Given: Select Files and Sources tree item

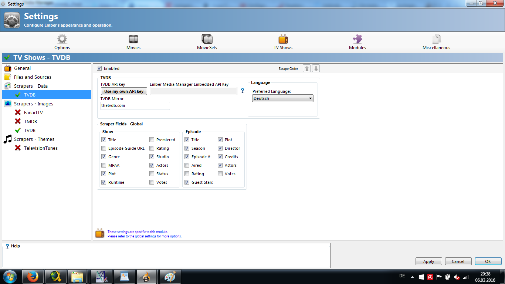Looking at the screenshot, I should click(33, 77).
